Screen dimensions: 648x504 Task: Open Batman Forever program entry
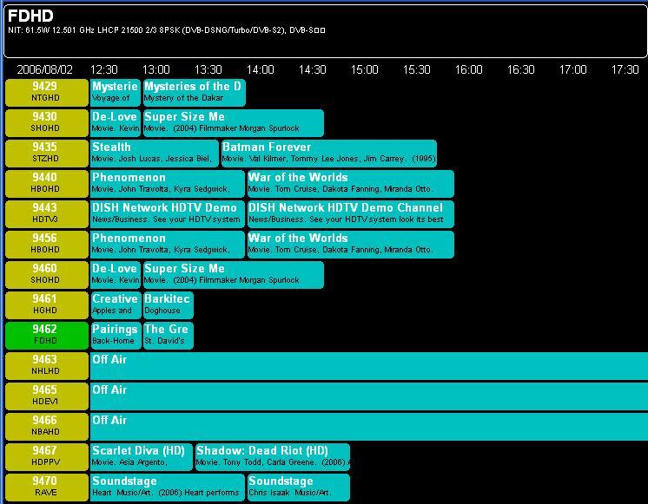point(329,154)
